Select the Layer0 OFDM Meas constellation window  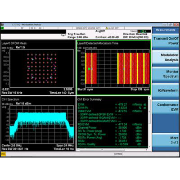[38, 67]
